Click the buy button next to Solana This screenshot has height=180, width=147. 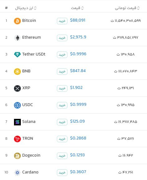(x=62, y=122)
